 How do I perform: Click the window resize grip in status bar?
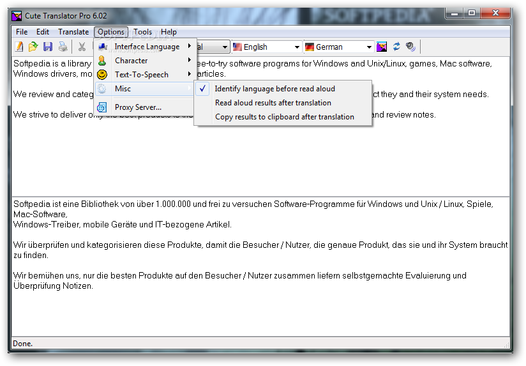[x=506, y=344]
